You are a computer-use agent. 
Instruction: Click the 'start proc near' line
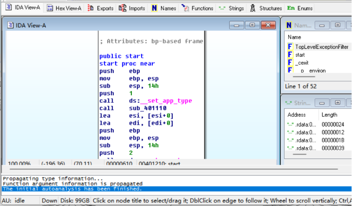[x=127, y=63]
